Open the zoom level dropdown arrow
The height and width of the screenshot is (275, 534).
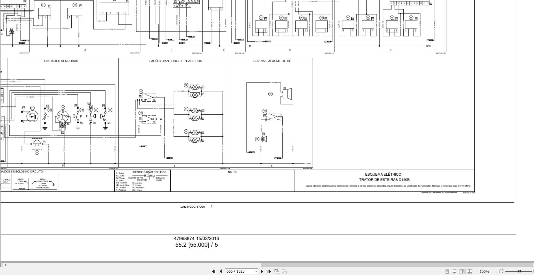tap(497, 271)
